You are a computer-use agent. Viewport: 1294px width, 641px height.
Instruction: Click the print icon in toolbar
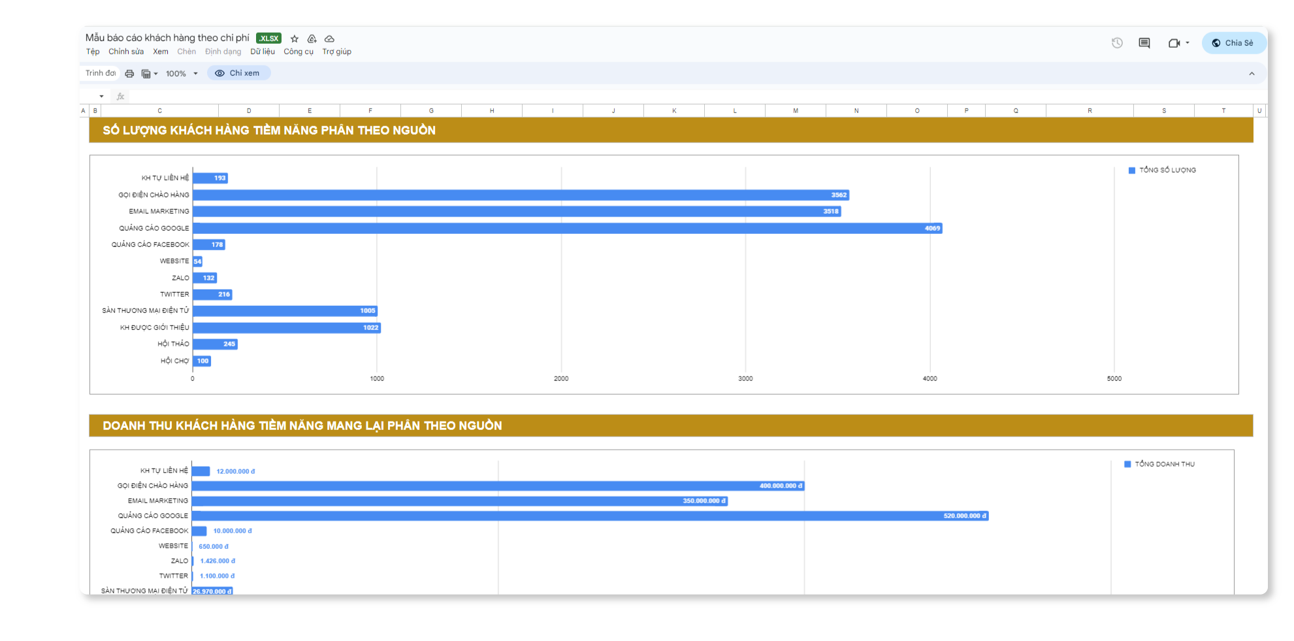[x=129, y=74]
